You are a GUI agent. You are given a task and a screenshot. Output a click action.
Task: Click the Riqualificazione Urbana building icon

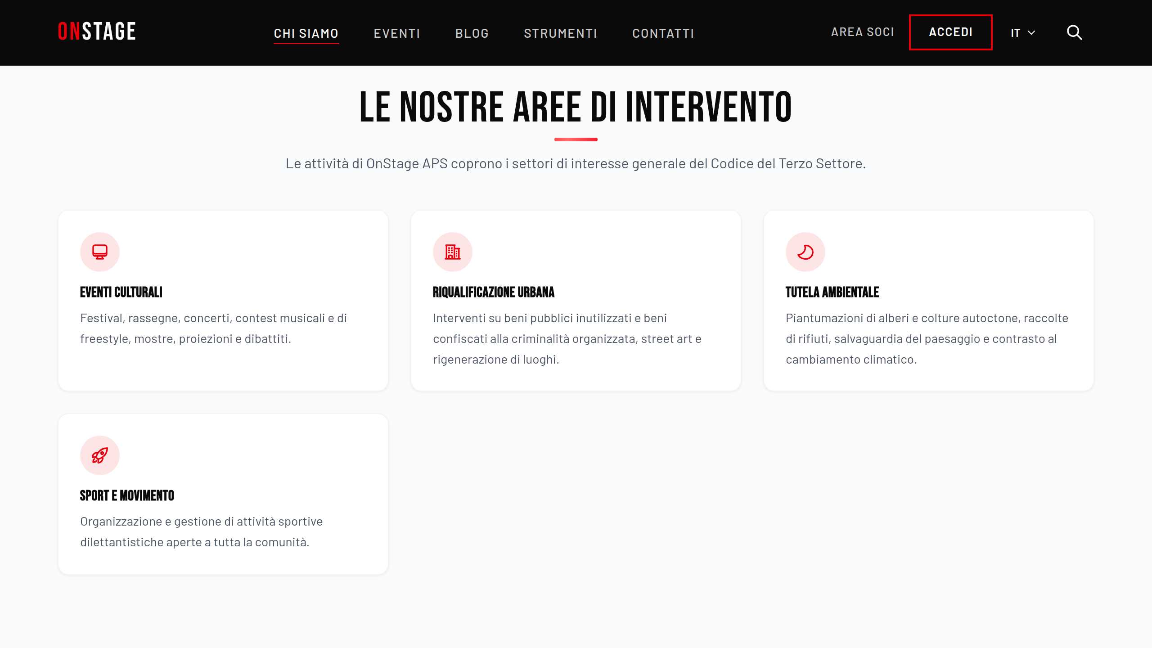[x=453, y=252]
